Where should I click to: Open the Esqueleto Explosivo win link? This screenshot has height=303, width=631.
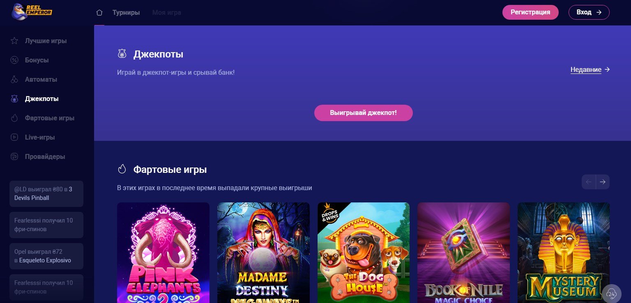pos(45,261)
